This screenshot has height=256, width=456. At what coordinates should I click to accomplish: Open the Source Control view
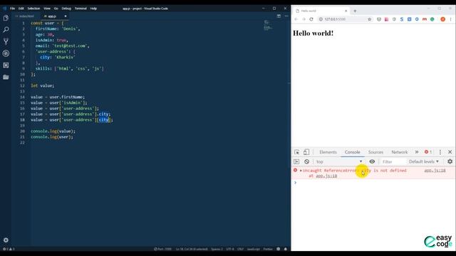click(x=6, y=41)
